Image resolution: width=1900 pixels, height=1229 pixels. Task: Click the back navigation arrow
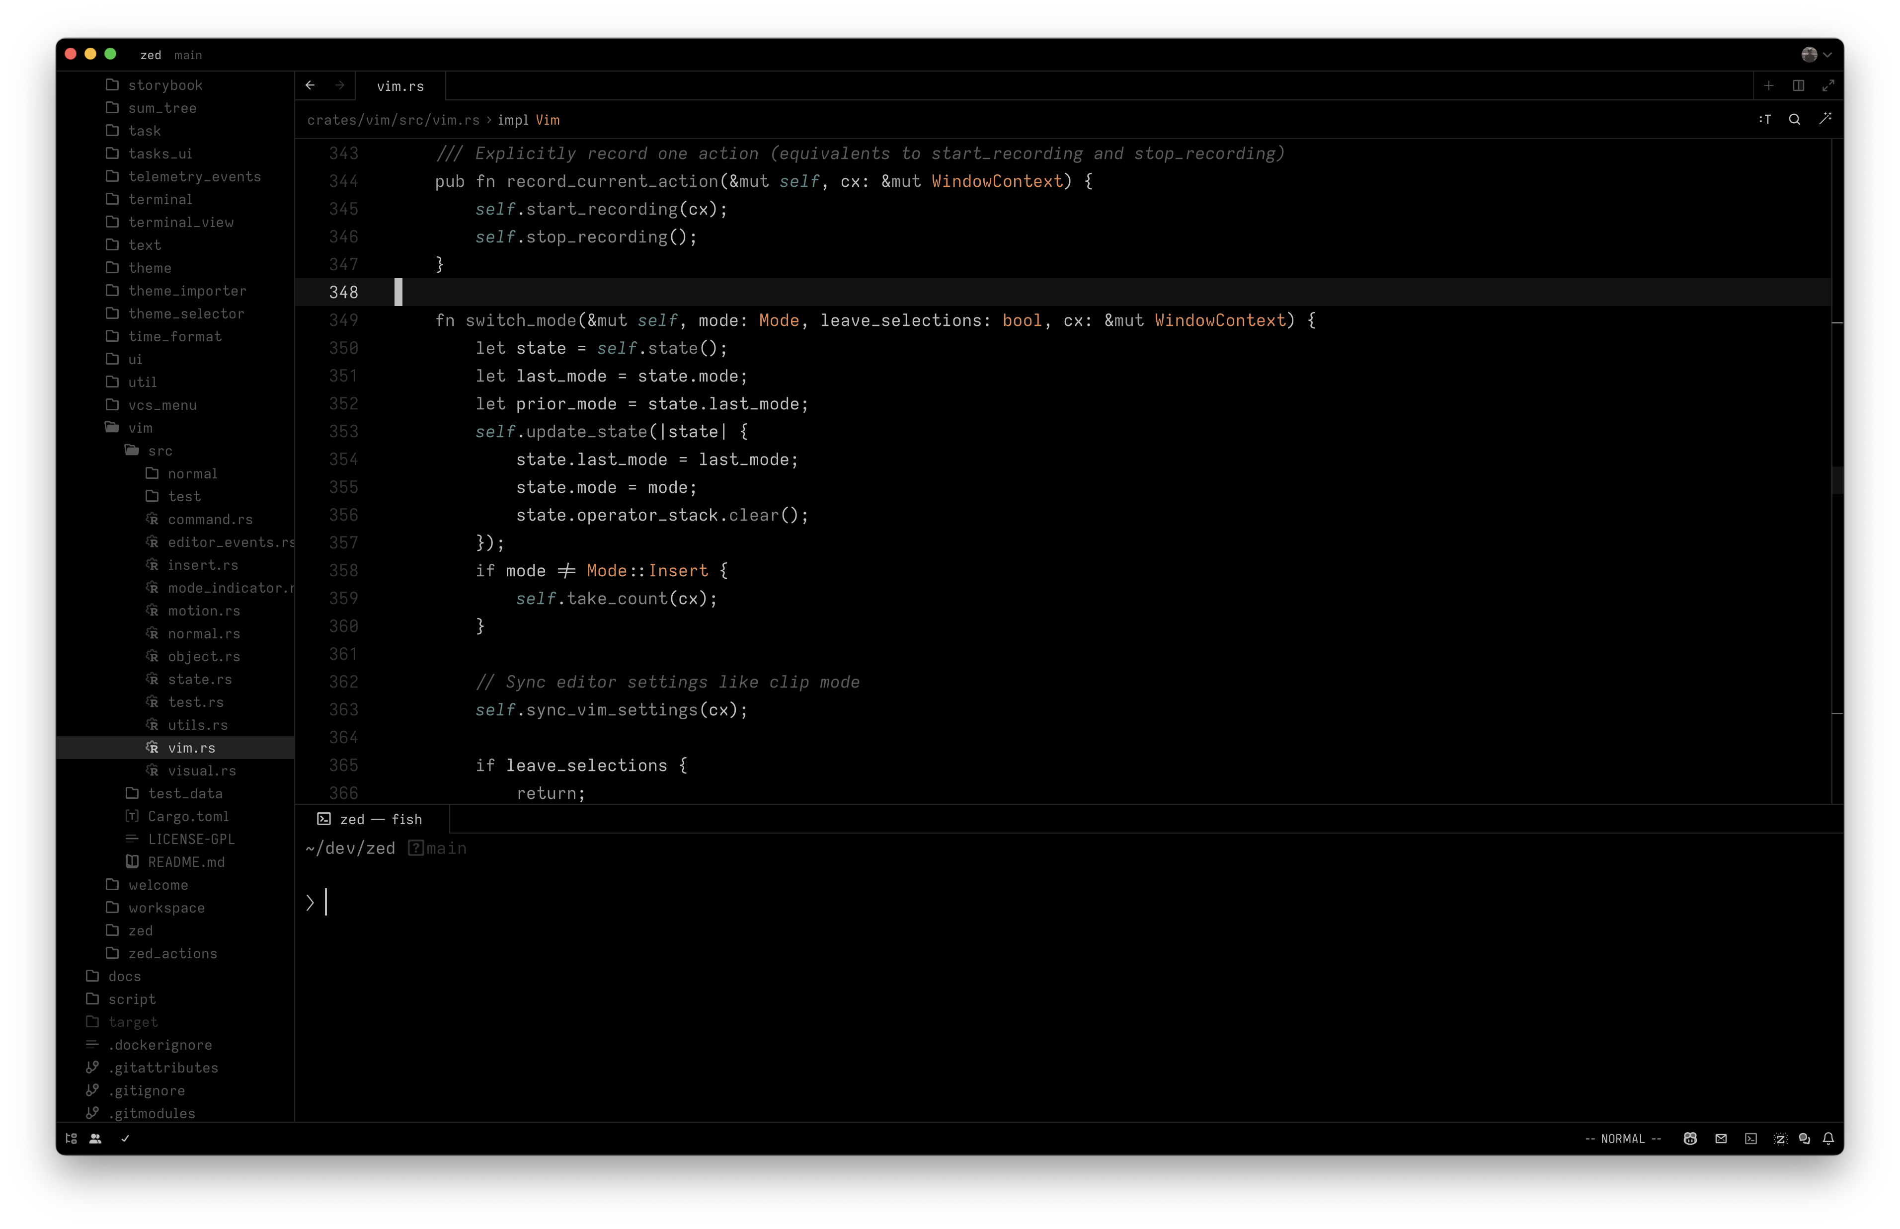coord(311,84)
